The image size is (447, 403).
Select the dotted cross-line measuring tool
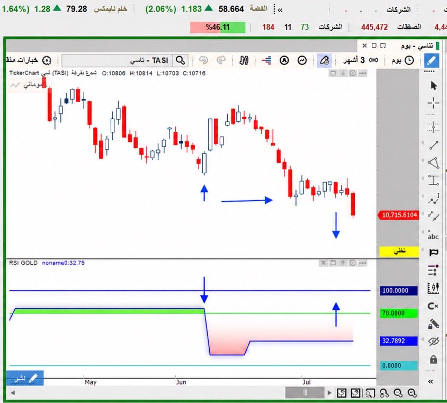point(433,127)
